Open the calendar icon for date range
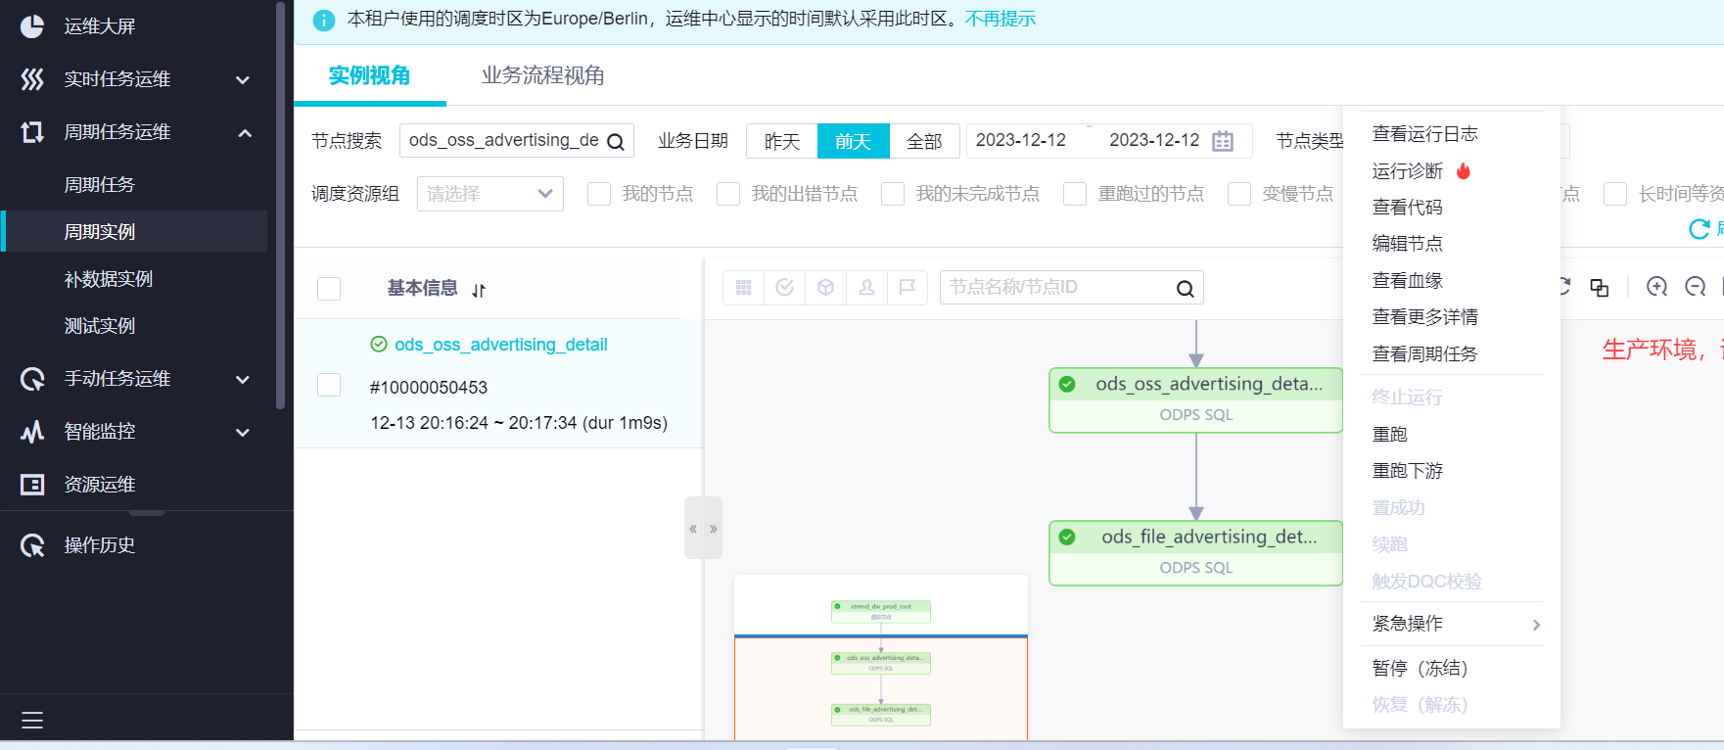Screen dimensions: 1724x750 [1223, 141]
